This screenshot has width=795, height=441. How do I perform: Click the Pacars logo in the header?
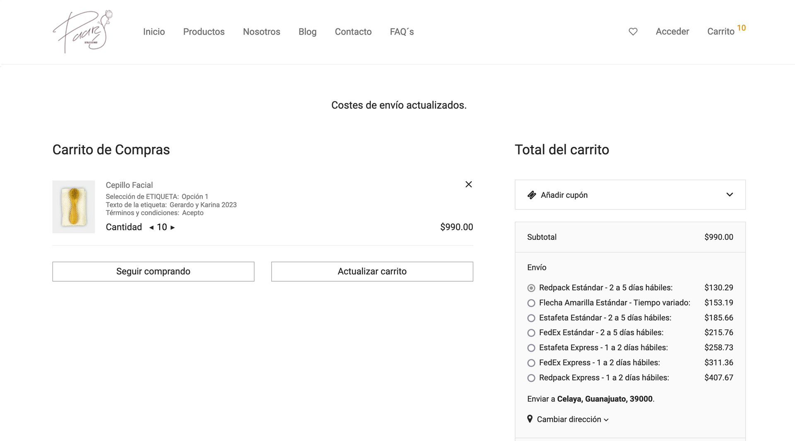click(x=82, y=31)
